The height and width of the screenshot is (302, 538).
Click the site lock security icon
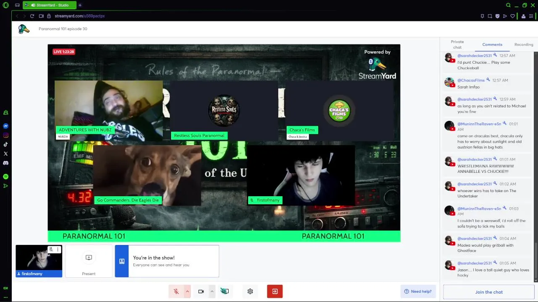click(49, 16)
